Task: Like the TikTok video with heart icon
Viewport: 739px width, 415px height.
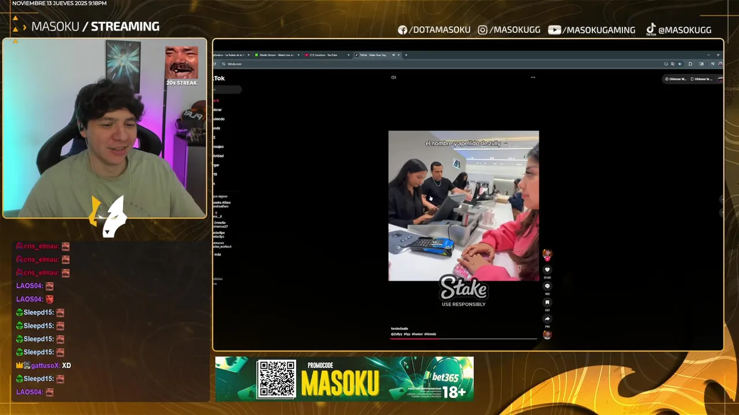Action: pos(547,270)
